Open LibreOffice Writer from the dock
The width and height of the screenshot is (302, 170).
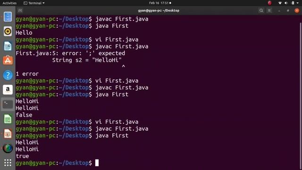(8, 46)
